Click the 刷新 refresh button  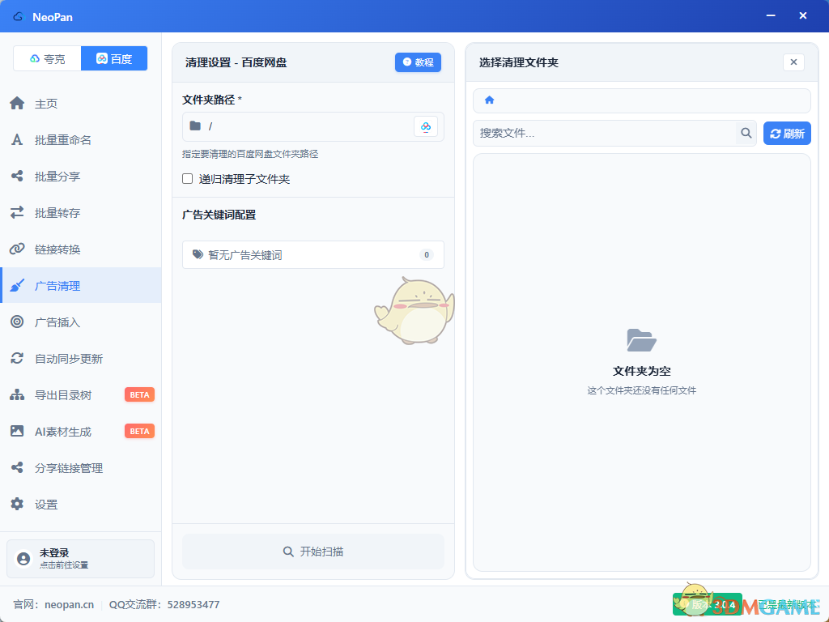[787, 134]
